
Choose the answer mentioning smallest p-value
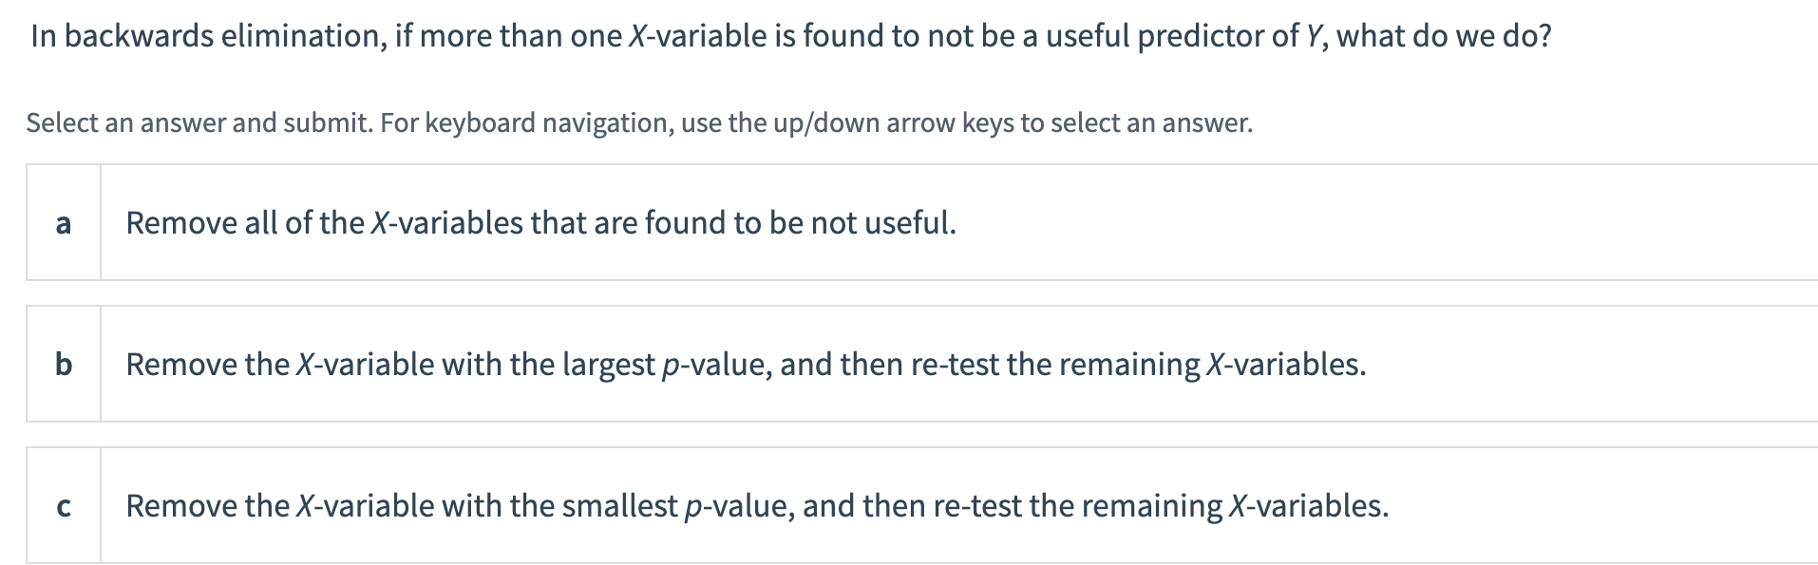click(756, 507)
